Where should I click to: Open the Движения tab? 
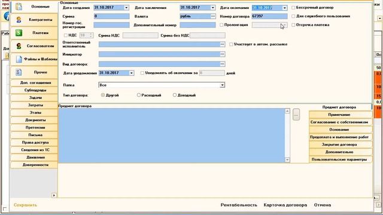(34, 158)
